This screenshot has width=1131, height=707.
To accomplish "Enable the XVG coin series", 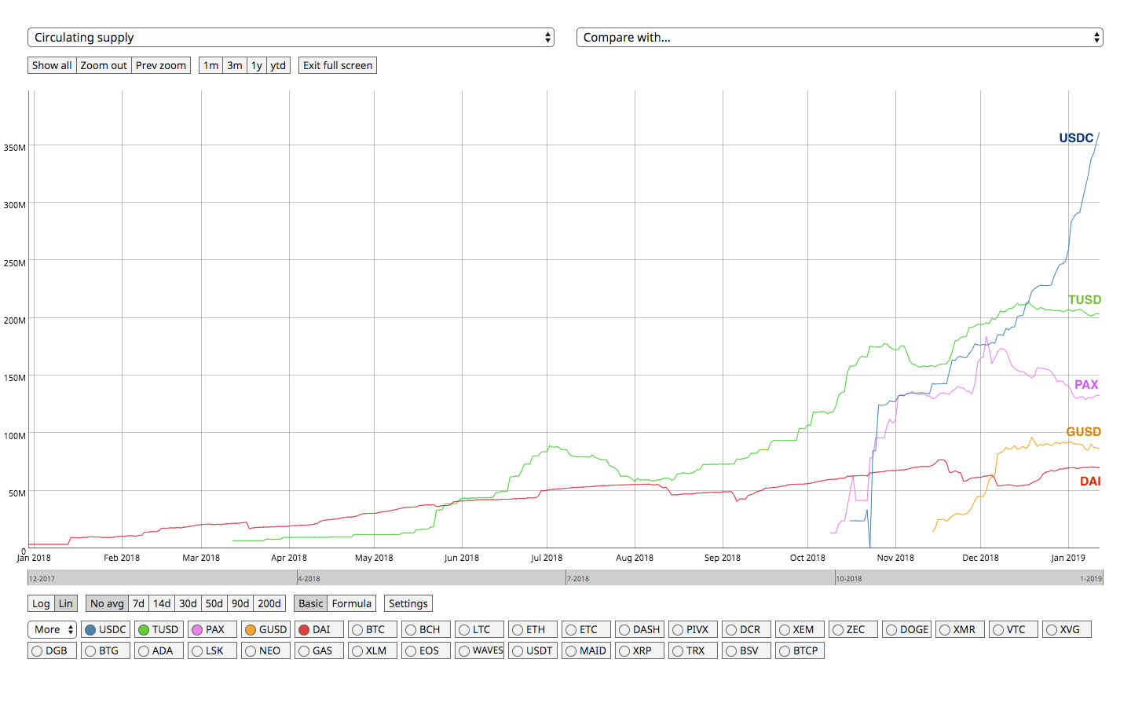I will pyautogui.click(x=1067, y=630).
